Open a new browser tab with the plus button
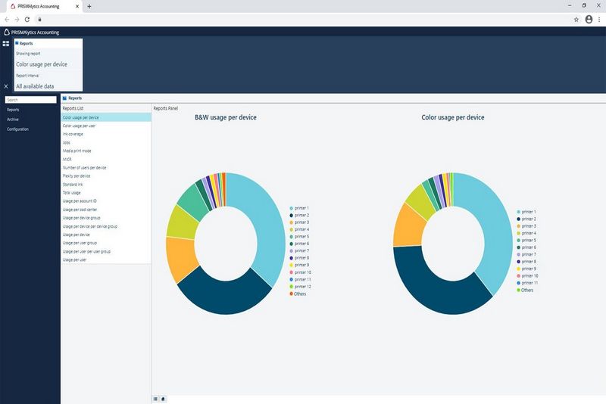 click(89, 6)
